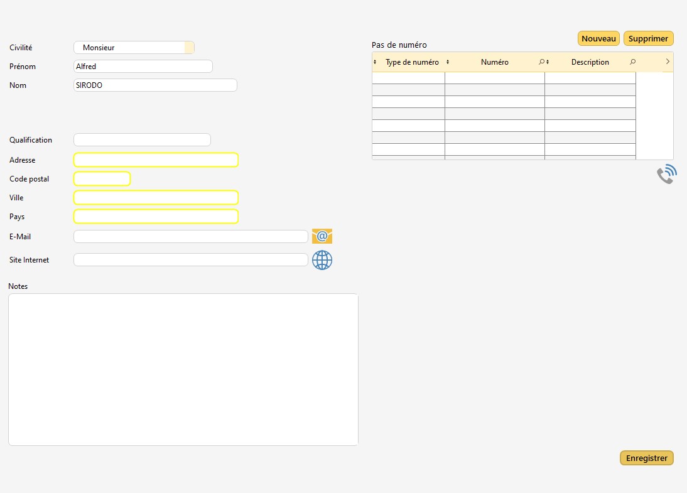
Task: Click search magnifier in Description column
Action: (x=632, y=62)
